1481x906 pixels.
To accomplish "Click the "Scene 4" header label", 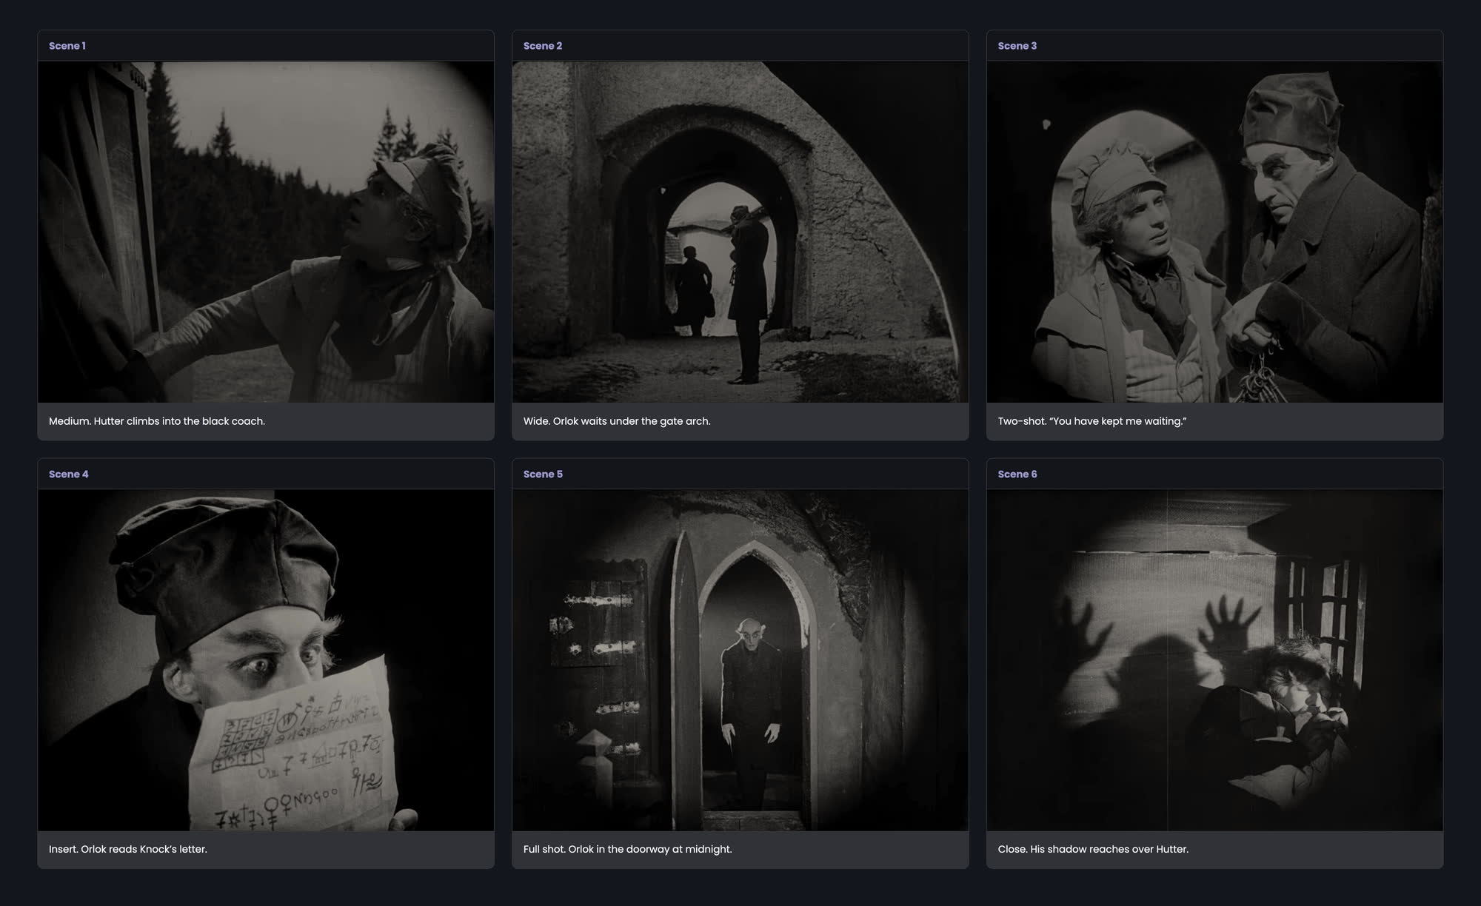I will pyautogui.click(x=69, y=474).
